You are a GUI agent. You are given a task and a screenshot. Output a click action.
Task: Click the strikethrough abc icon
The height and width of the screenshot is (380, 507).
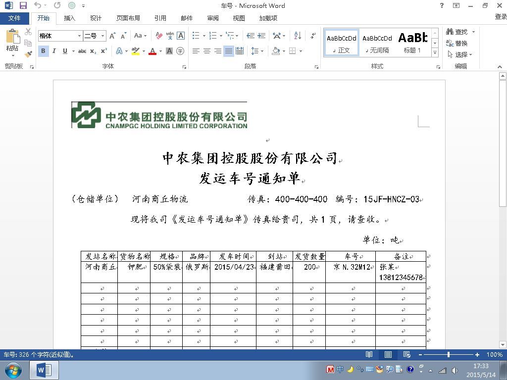[82, 51]
